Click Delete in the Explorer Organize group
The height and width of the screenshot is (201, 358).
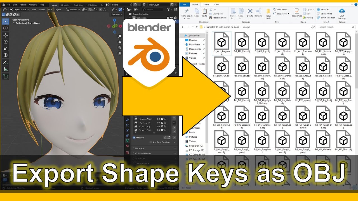(x=250, y=13)
